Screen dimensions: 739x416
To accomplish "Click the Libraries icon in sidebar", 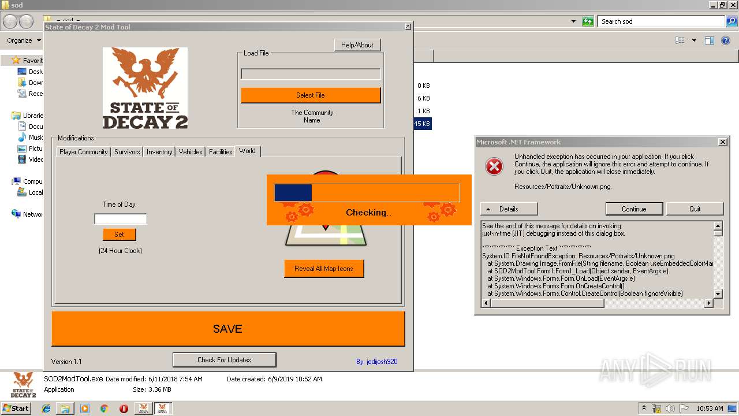I will [x=17, y=116].
